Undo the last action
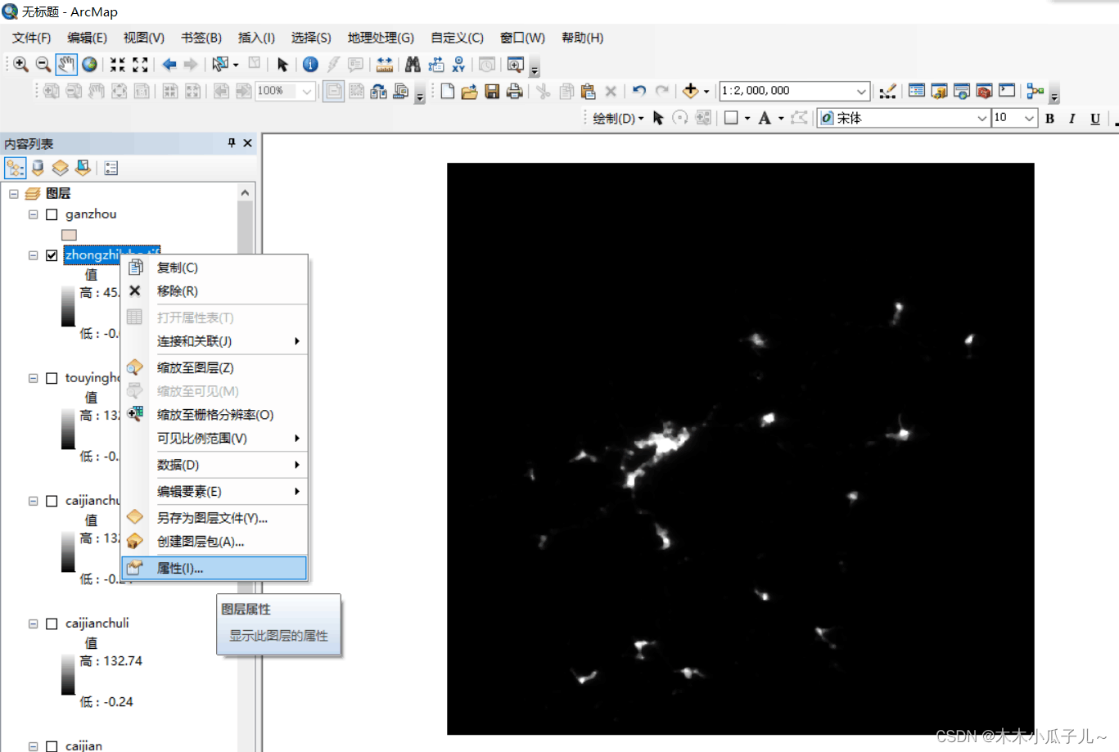This screenshot has width=1119, height=752. [x=639, y=91]
